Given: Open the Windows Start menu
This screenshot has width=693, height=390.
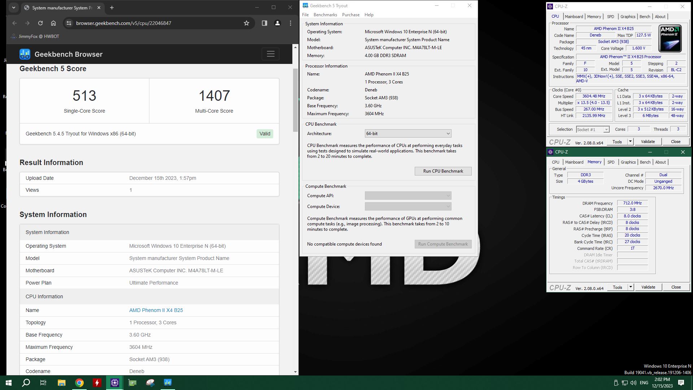Looking at the screenshot, I should (x=9, y=382).
